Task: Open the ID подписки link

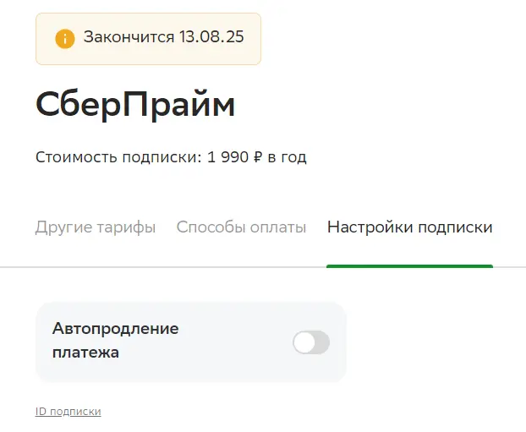Action: (68, 412)
